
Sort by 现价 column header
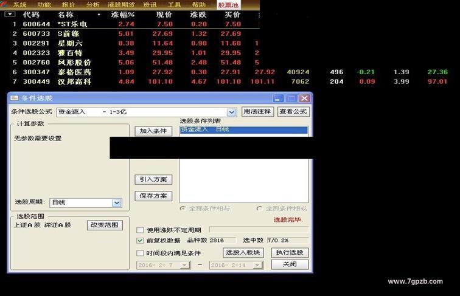coord(164,15)
